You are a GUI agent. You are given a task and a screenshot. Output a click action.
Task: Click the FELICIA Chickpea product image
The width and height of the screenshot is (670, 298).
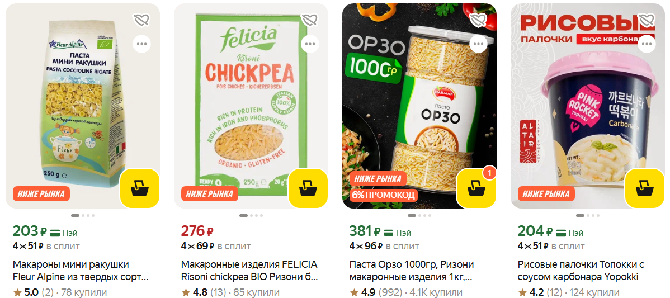[251, 106]
